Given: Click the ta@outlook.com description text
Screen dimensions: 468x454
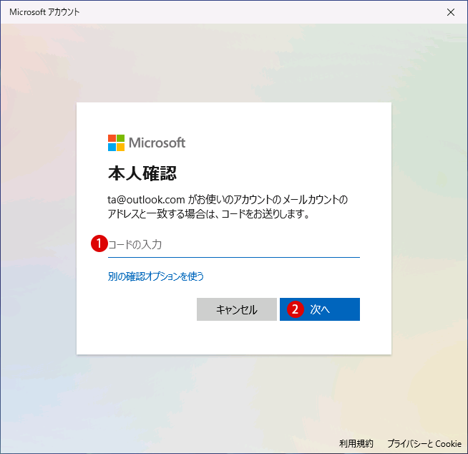Looking at the screenshot, I should pos(228,206).
